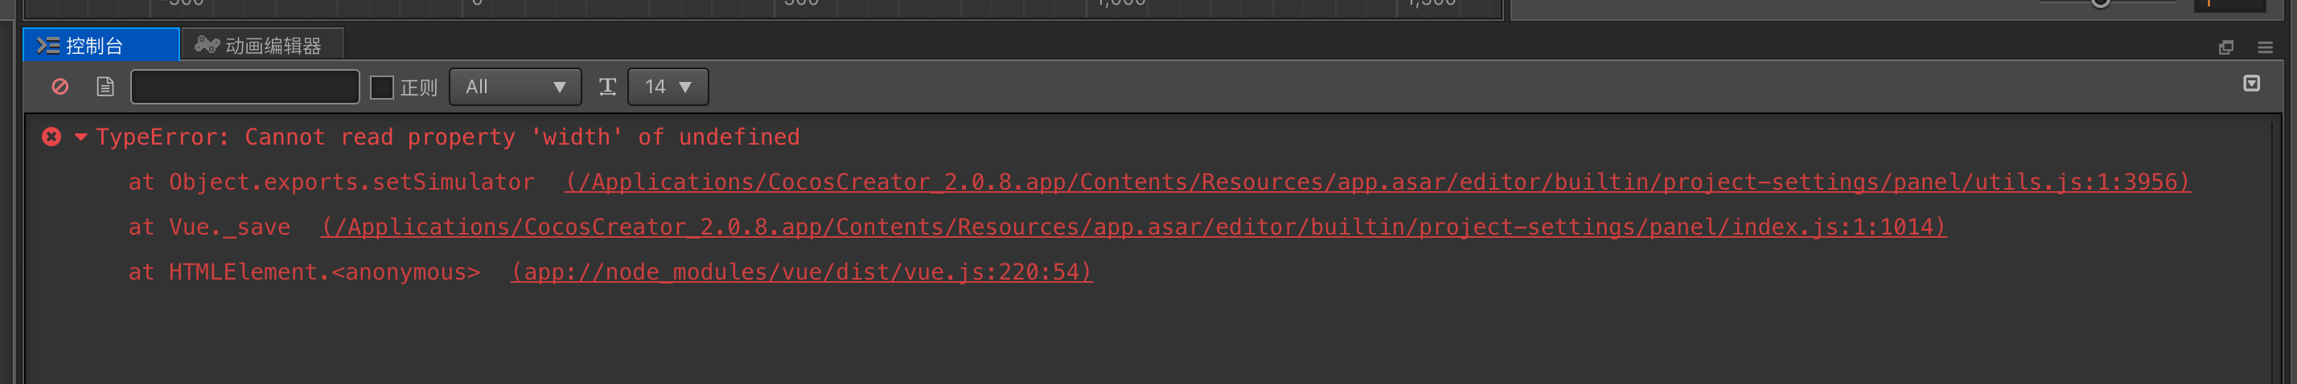Image resolution: width=2297 pixels, height=384 pixels.
Task: Open the font size 14 dropdown
Action: (x=668, y=88)
